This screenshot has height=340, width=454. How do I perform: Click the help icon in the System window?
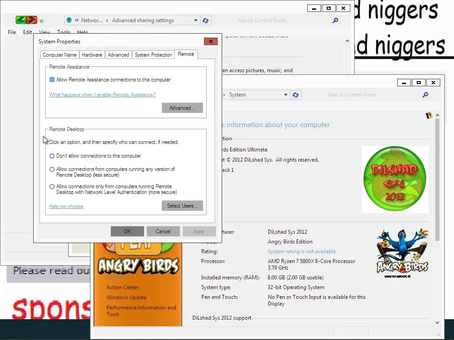pos(429,116)
